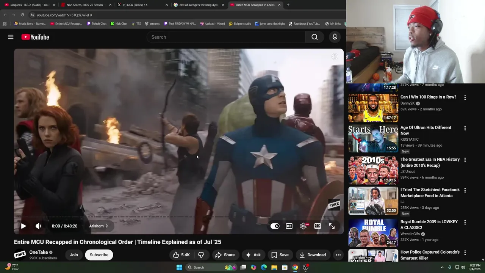Open Twitch Chat bookmark
The width and height of the screenshot is (485, 273).
click(97, 24)
